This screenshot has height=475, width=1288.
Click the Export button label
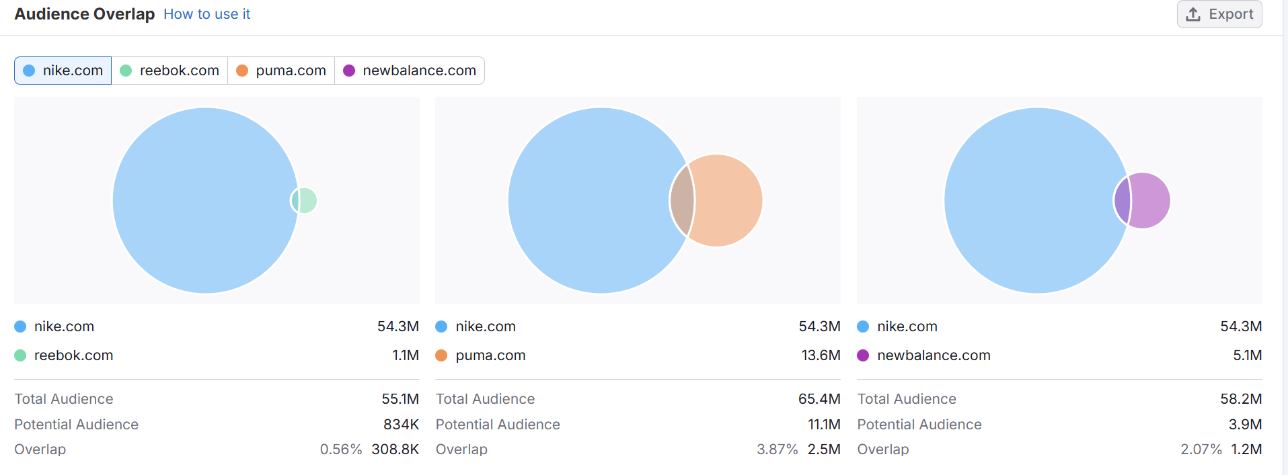click(x=1231, y=14)
